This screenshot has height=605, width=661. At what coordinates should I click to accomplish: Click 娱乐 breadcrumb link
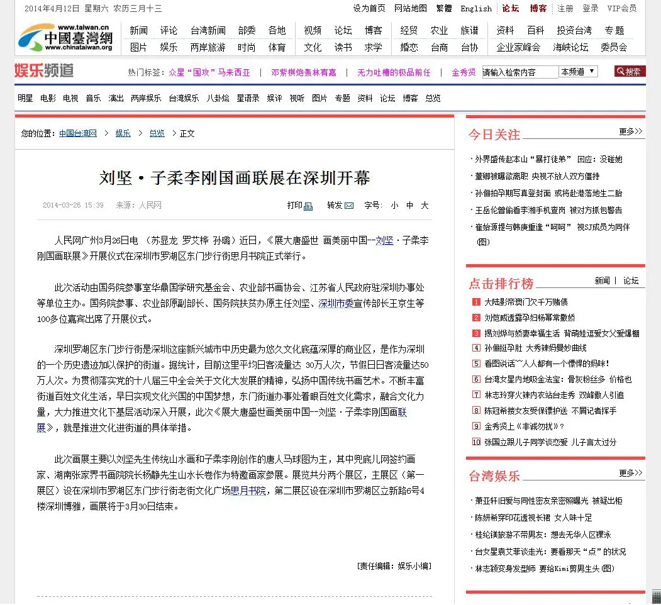pyautogui.click(x=123, y=134)
